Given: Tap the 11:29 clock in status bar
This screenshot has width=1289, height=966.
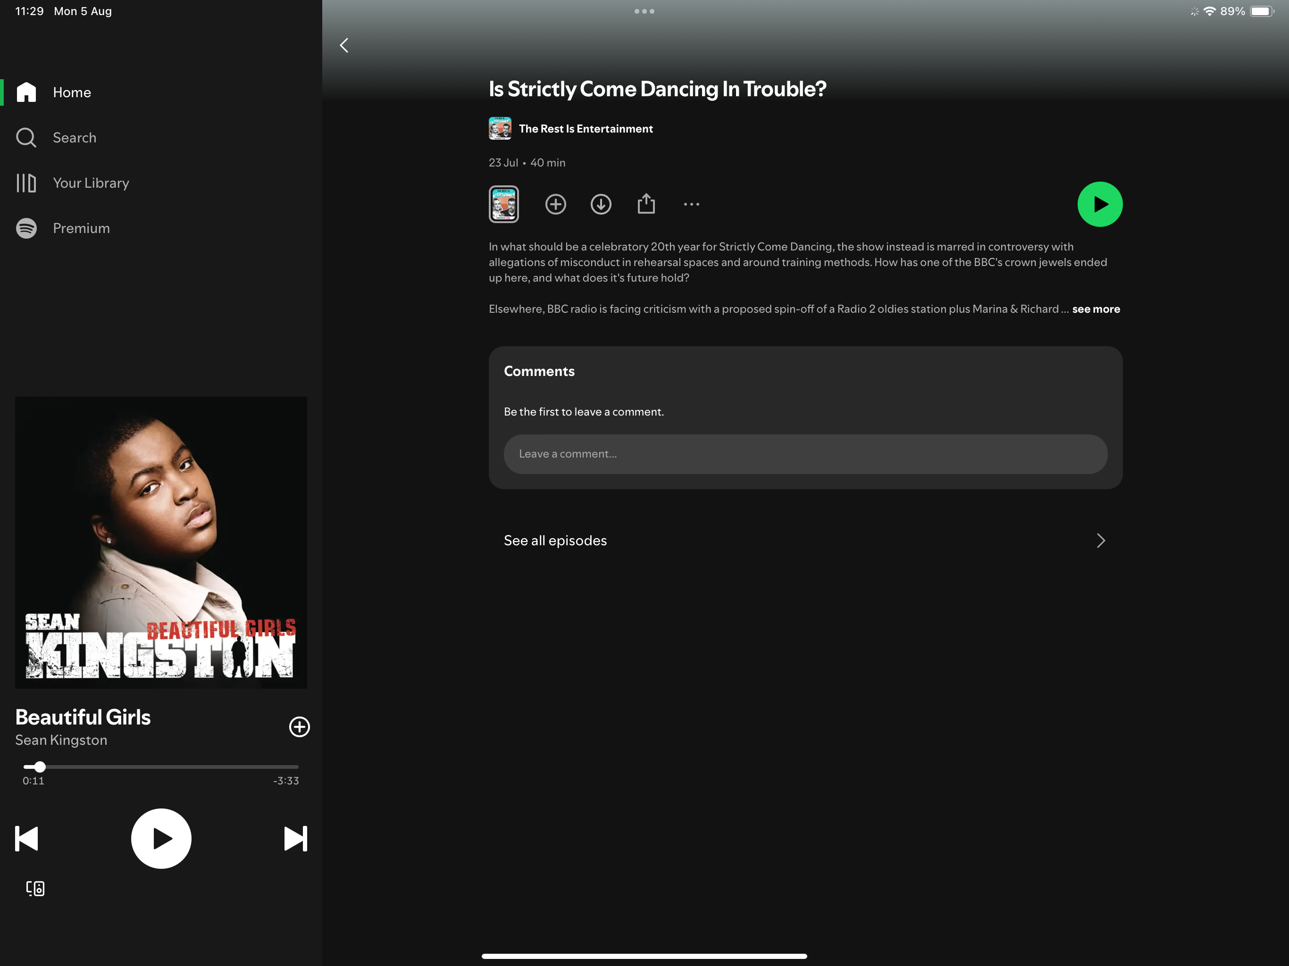Looking at the screenshot, I should (x=29, y=11).
